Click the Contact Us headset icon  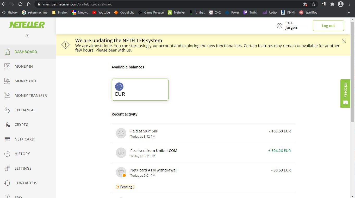click(x=7, y=183)
